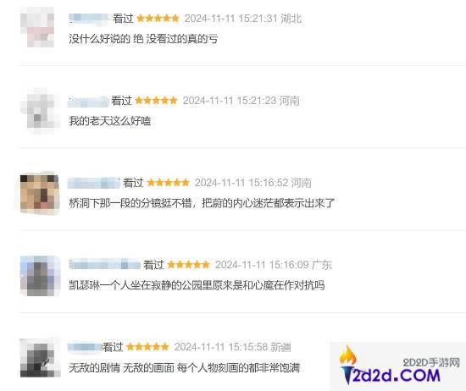This screenshot has width=466, height=391.
Task: Open blurred username of the 15:21:31 review
Action: coord(89,18)
